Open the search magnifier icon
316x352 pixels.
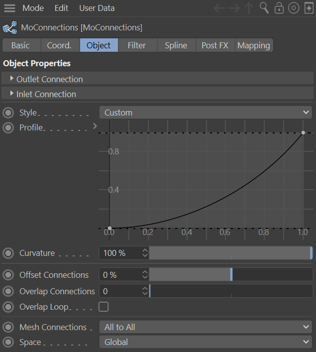pos(264,8)
